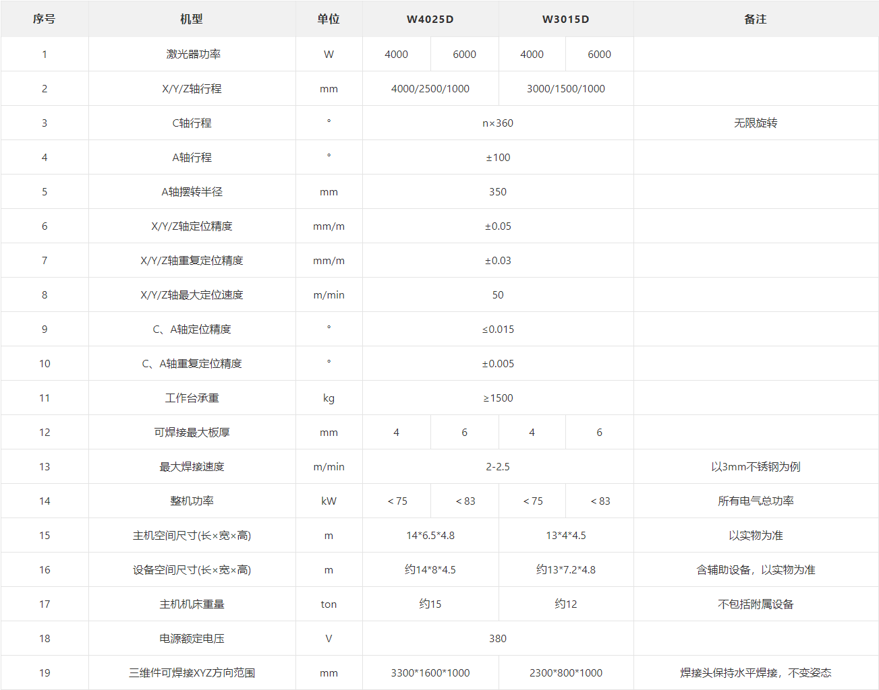Select the A轴摆转半径 row label
The height and width of the screenshot is (690, 879).
point(192,191)
